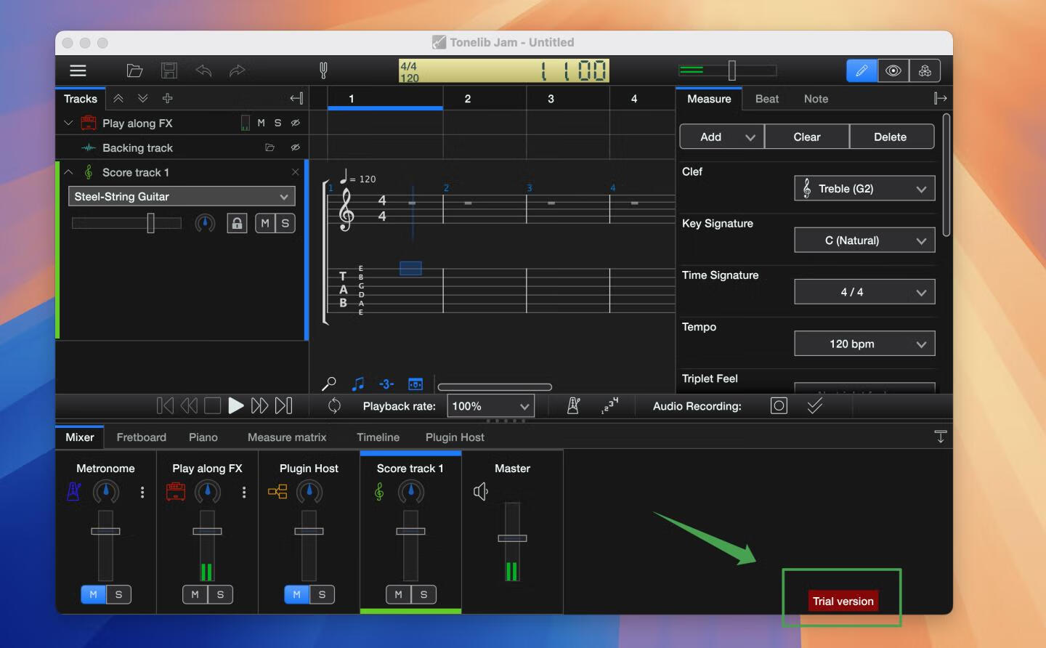Open the hamburger main menu
Screen dimensions: 1046x648
pos(78,70)
